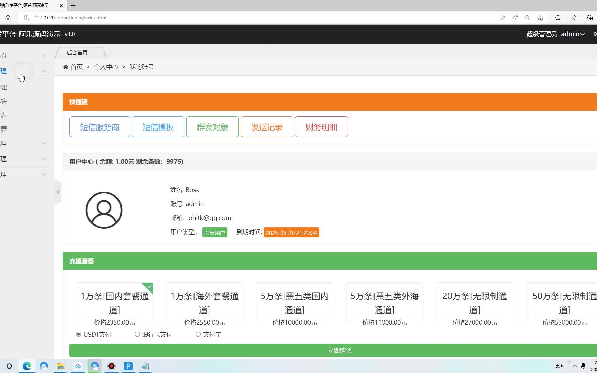Click the 超级管理员 label in header

(541, 34)
